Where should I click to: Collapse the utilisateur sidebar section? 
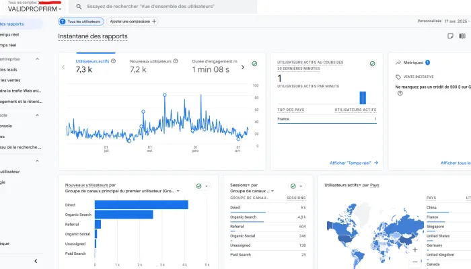coord(37,161)
